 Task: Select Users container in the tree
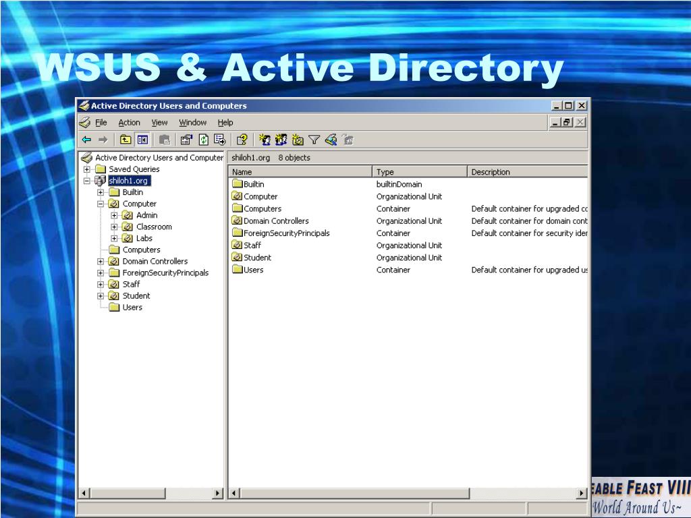[x=132, y=308]
